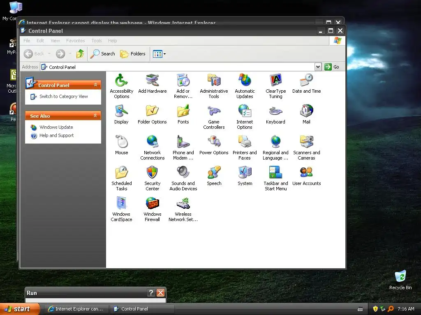
Task: Click the Search toolbar button
Action: coord(102,54)
